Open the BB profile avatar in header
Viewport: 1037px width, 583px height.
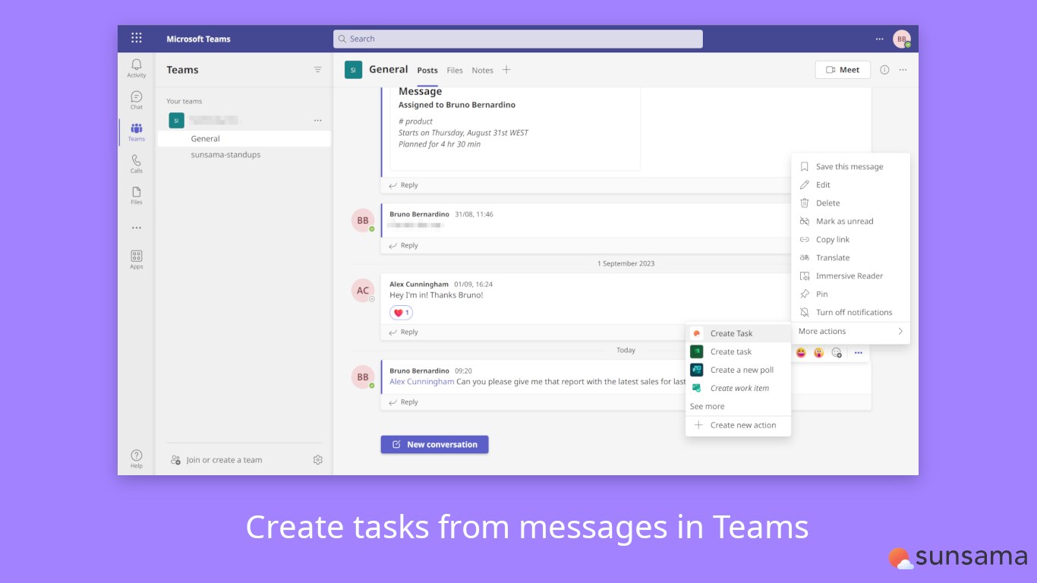point(902,39)
